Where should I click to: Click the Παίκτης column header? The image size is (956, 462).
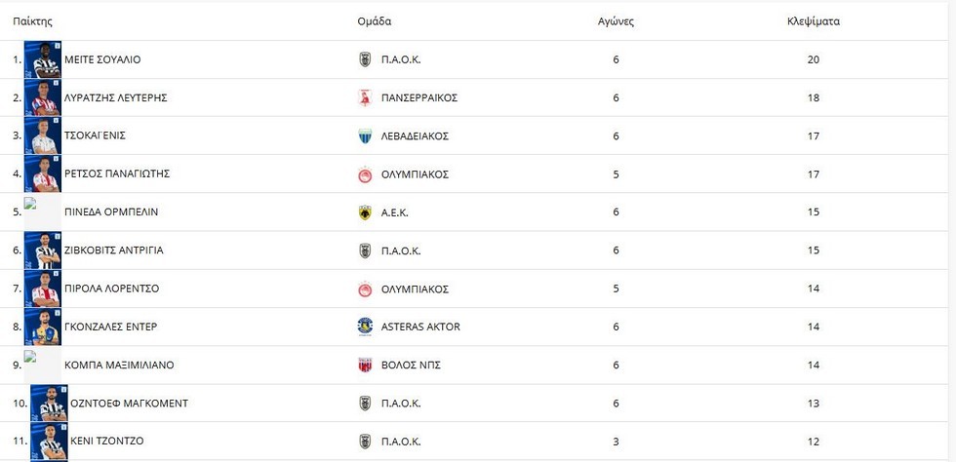click(x=32, y=20)
